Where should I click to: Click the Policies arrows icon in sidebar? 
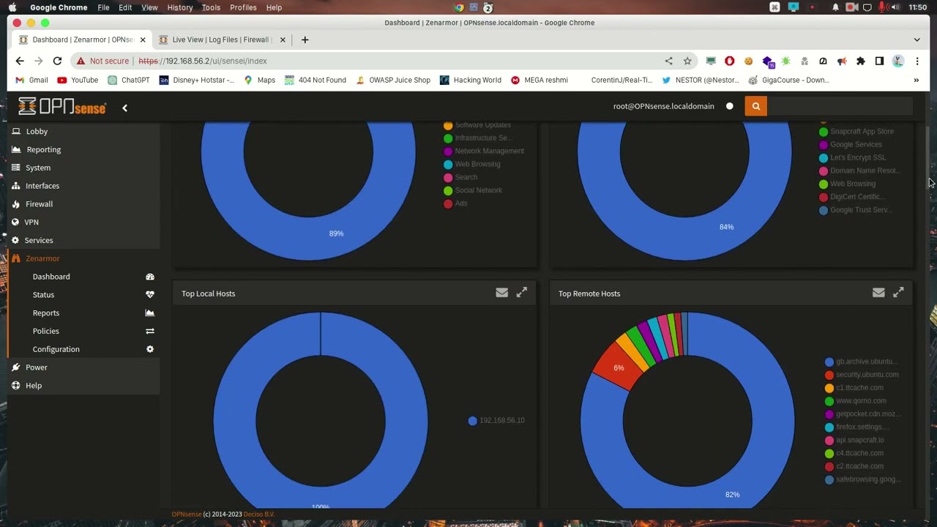pyautogui.click(x=150, y=331)
